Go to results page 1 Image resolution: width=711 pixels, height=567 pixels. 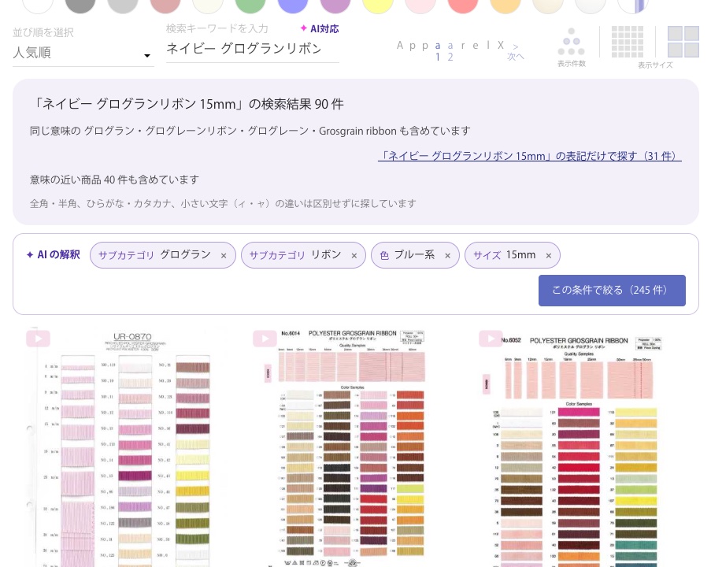pos(438,57)
